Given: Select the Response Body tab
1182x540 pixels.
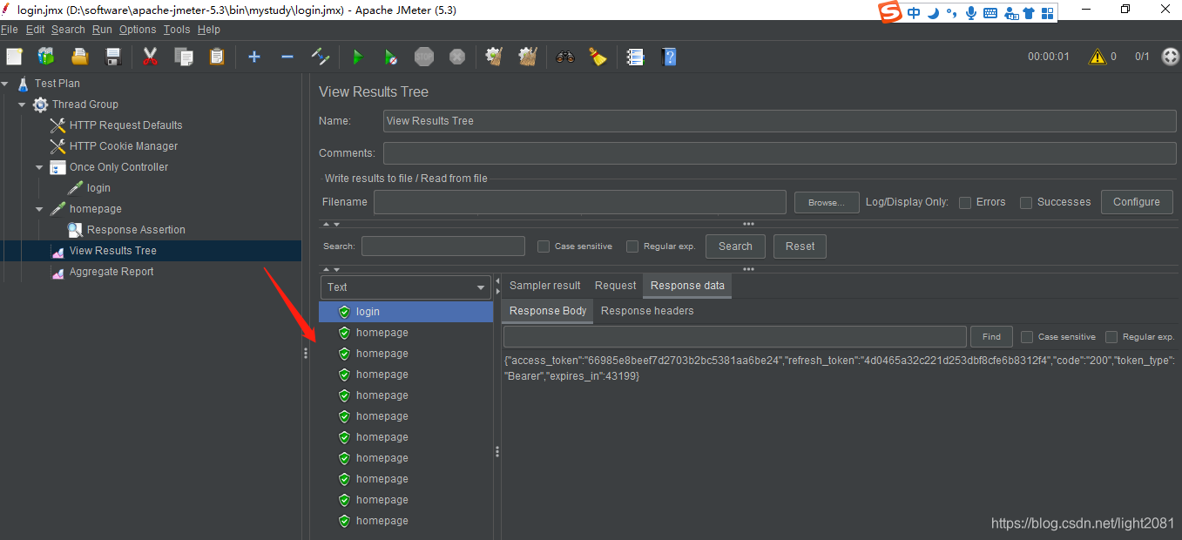Looking at the screenshot, I should [x=548, y=311].
